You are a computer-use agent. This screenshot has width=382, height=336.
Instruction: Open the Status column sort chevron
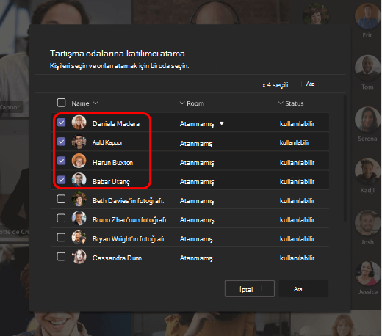click(x=281, y=103)
